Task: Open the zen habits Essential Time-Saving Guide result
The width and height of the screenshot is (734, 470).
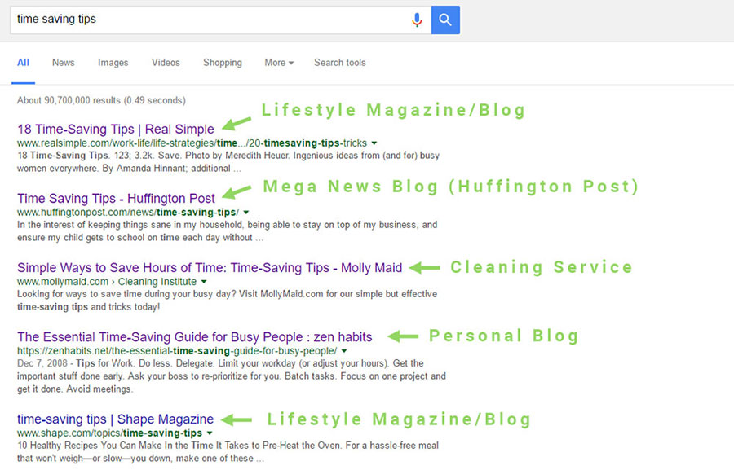Action: coord(195,336)
